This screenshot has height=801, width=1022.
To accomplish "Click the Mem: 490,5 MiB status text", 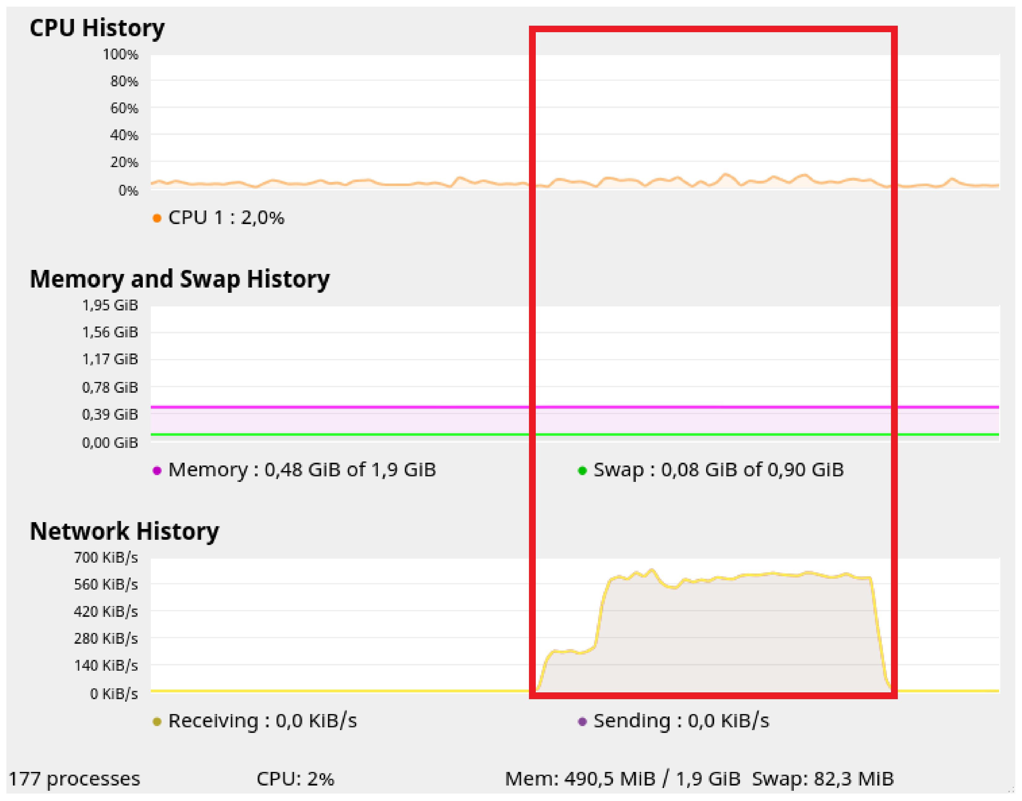I will (622, 779).
